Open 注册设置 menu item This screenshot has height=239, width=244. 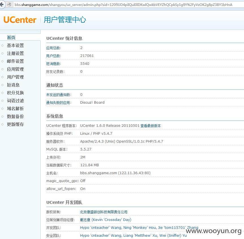coord(15,53)
